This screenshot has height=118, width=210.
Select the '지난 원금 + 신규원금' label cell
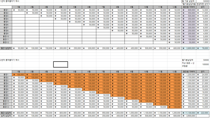(x=189, y=65)
